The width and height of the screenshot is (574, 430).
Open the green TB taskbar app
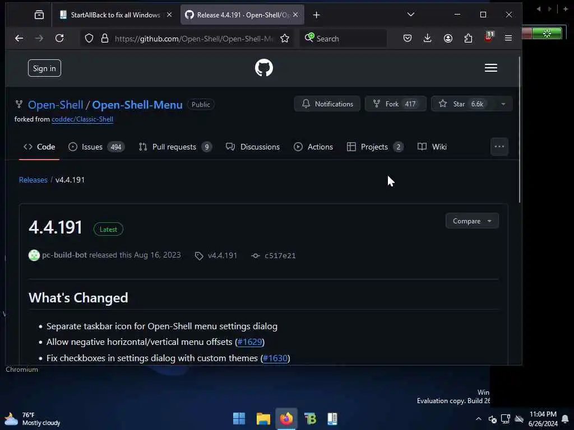(310, 419)
